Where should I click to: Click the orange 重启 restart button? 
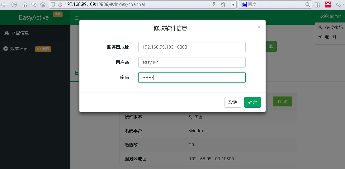click(43, 49)
